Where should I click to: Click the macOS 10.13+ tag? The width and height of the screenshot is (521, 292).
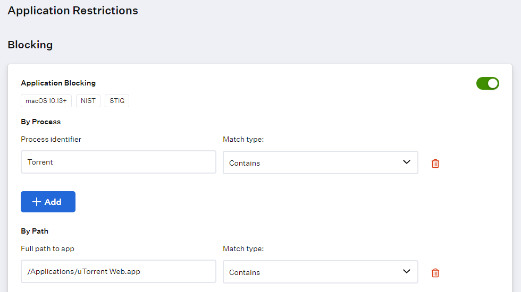point(46,101)
